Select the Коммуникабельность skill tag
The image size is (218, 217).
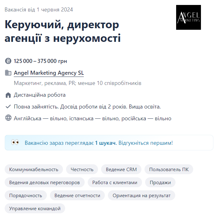click(34, 169)
